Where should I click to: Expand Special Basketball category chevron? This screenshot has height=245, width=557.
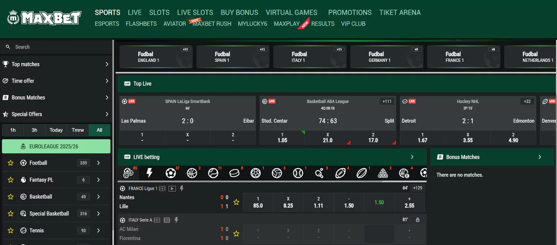pos(98,213)
